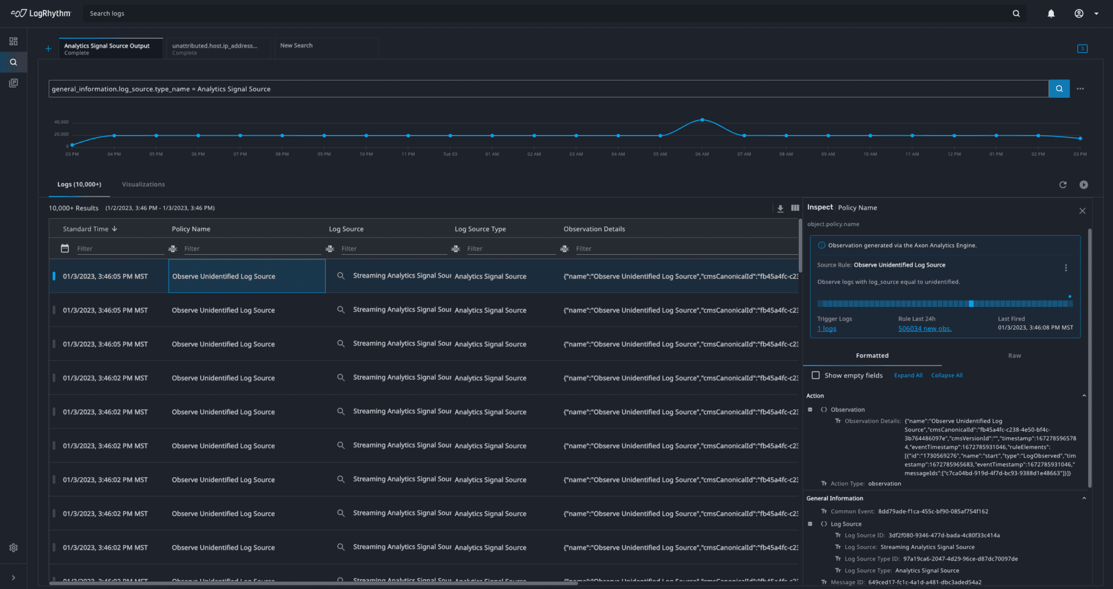Select the search magnifier icon in left sidebar
Screen dimensions: 1113x589
pyautogui.click(x=13, y=62)
